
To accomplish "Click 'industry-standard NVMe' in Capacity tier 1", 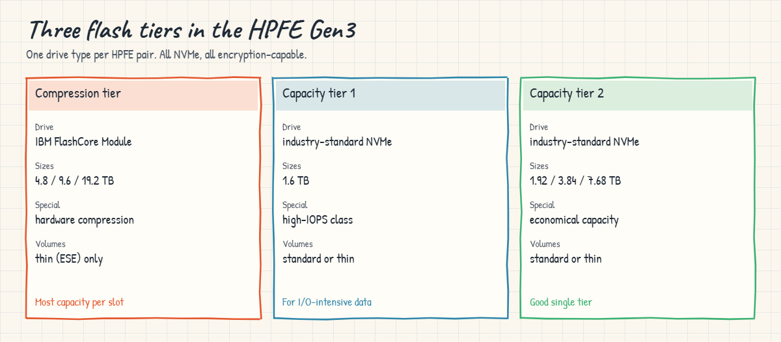I will [337, 142].
